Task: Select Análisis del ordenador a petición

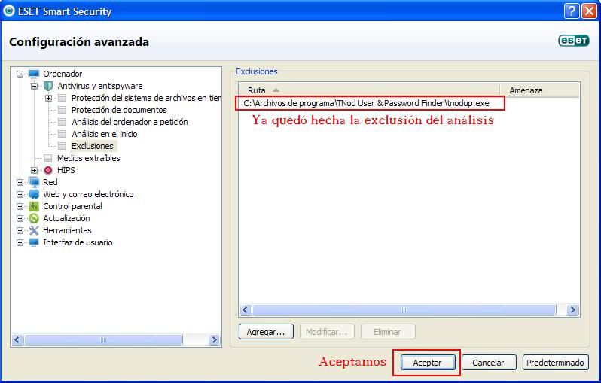Action: [130, 122]
